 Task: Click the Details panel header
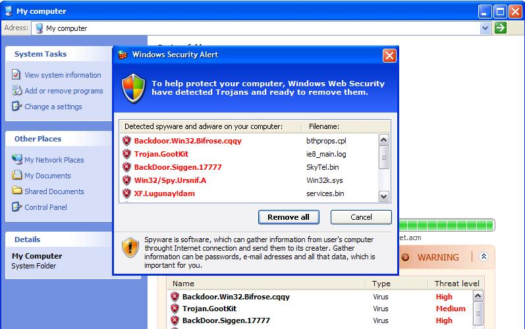[x=59, y=240]
